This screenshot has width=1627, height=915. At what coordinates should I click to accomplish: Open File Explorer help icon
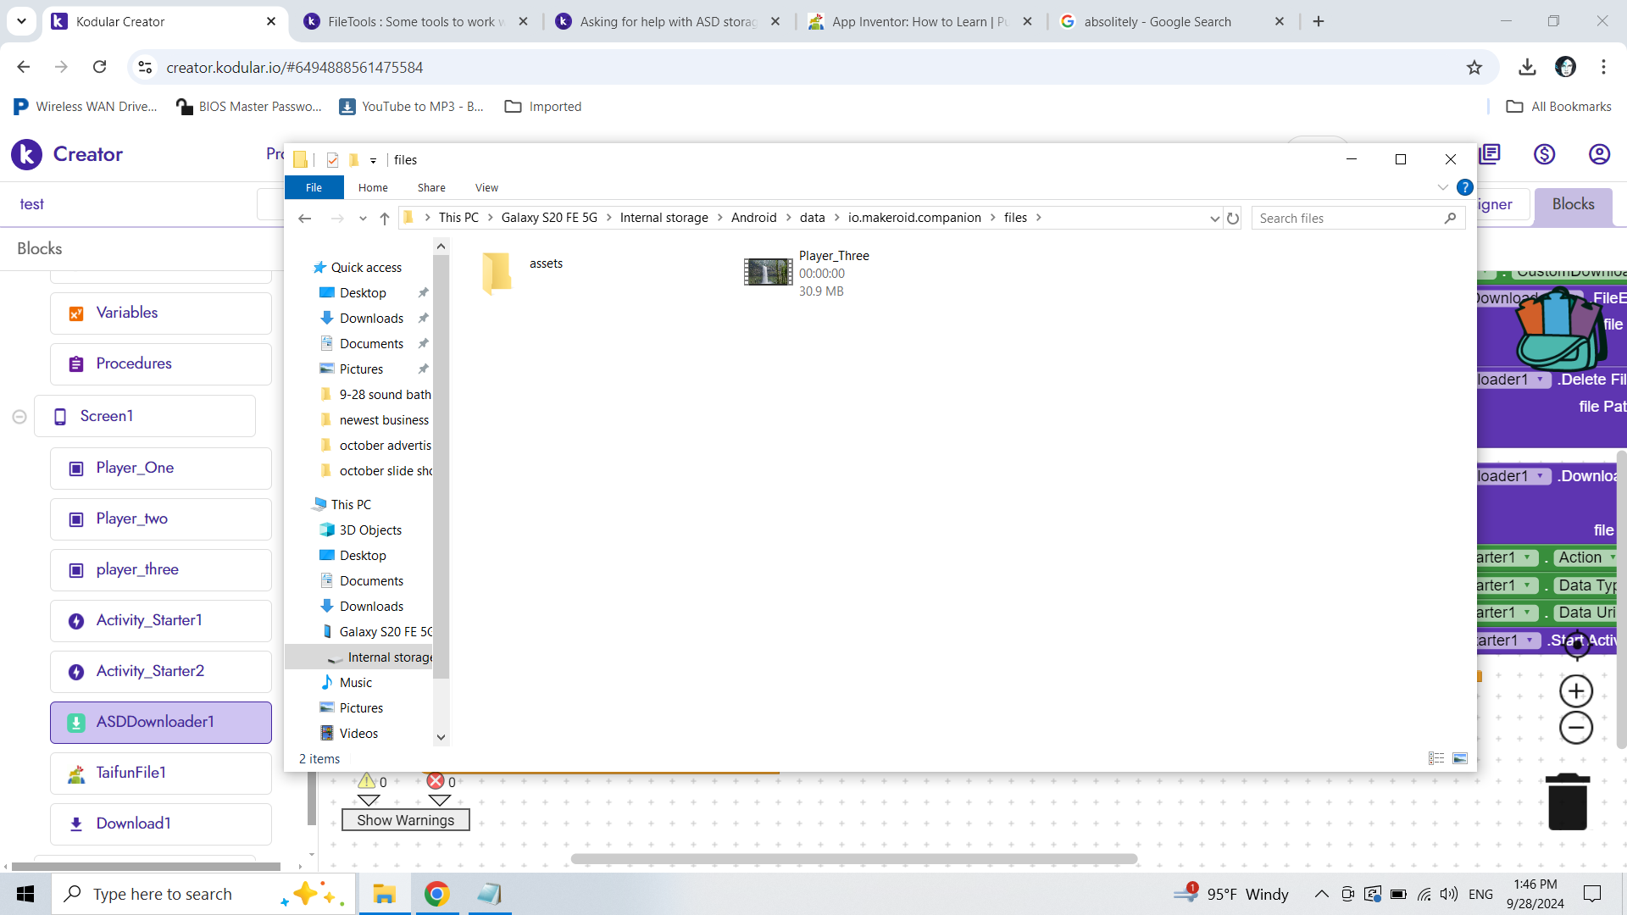point(1464,188)
